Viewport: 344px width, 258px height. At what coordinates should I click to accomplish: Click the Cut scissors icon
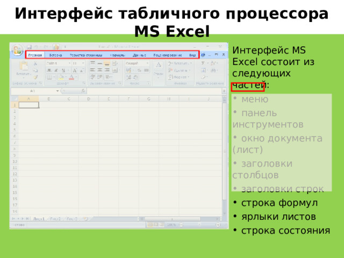[x=35, y=63]
